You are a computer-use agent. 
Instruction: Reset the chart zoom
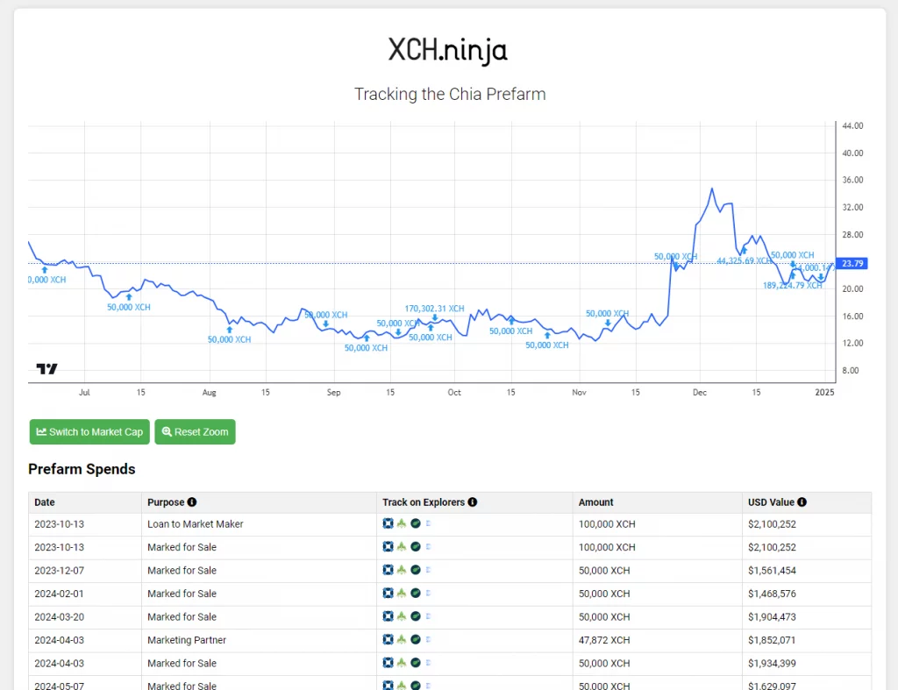(195, 431)
